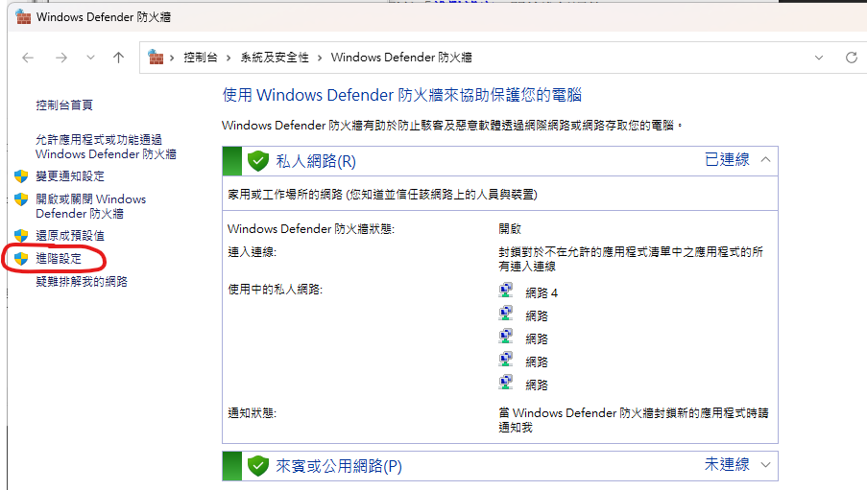The image size is (867, 490).
Task: Click the back navigation arrow
Action: click(28, 58)
